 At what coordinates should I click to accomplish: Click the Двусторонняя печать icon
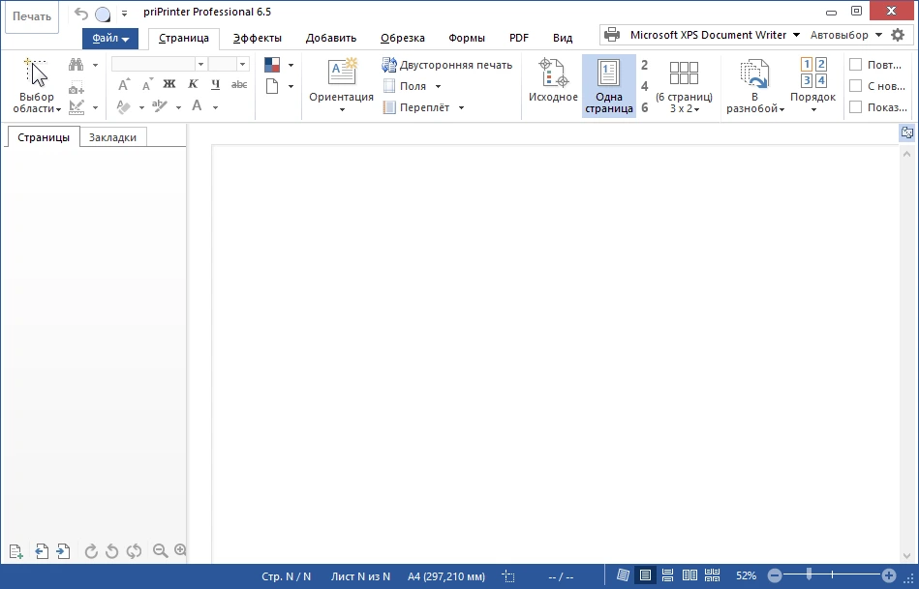click(389, 65)
